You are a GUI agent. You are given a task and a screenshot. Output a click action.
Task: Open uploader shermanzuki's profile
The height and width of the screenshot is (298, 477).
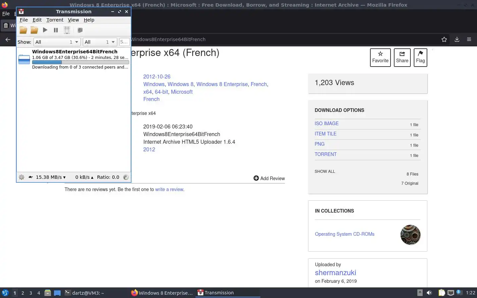pos(336,273)
